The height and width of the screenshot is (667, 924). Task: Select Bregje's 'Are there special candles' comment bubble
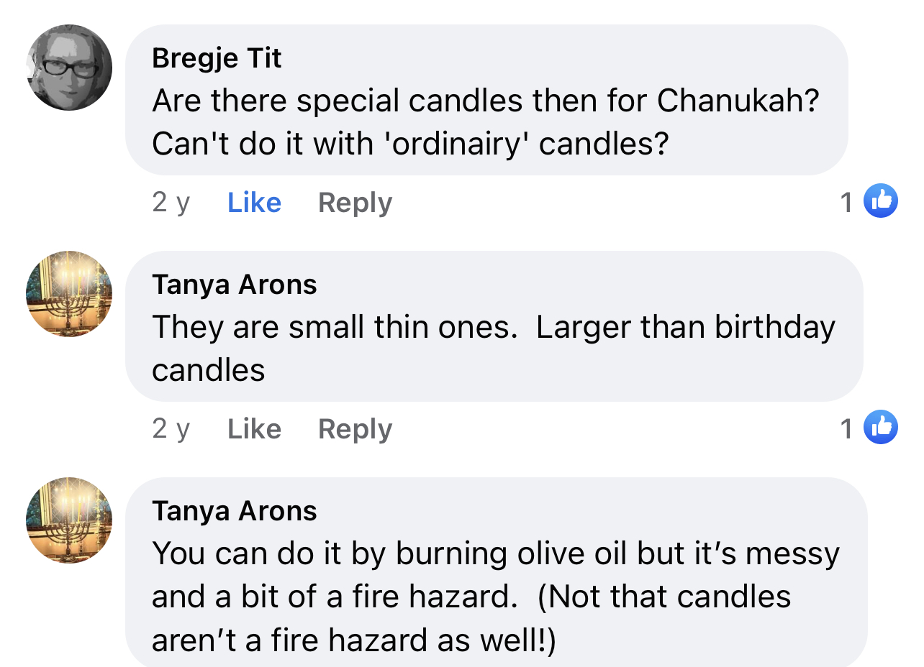[x=487, y=100]
